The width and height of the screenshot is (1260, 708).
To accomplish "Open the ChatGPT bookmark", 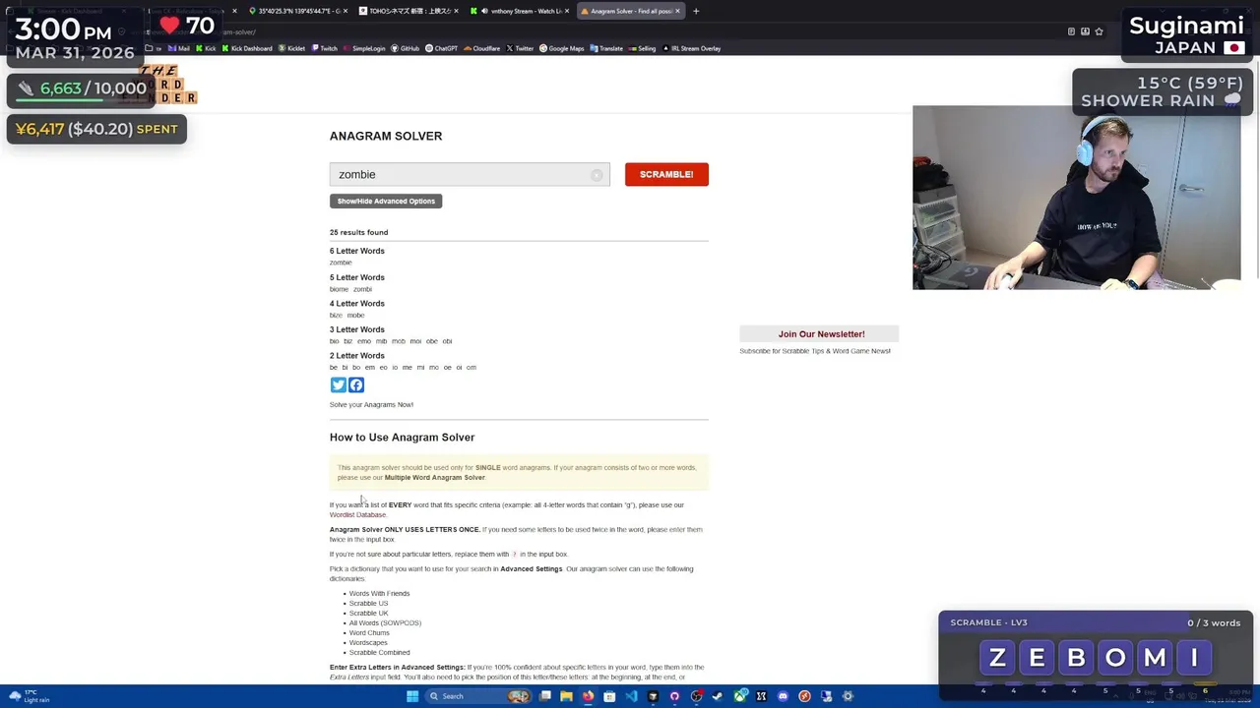I will pos(442,48).
